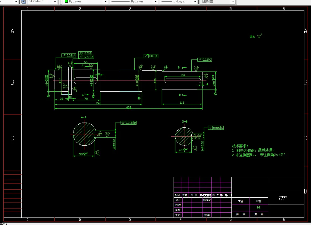The height and width of the screenshot is (225, 311).
Task: Open the cut-off dropdown left of the text style icon
Action: coord(16,2)
